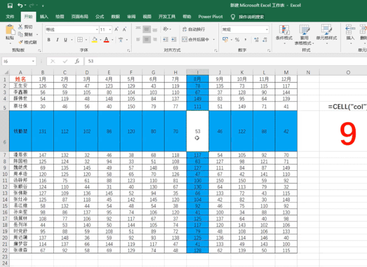Switch to the Insert tab

(x=44, y=17)
